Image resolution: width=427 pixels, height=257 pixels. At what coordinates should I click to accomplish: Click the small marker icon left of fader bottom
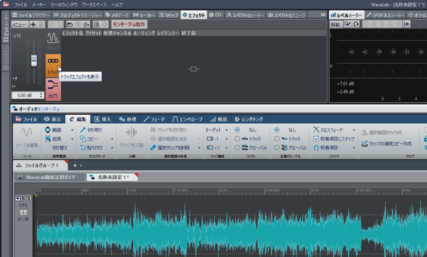point(15,78)
